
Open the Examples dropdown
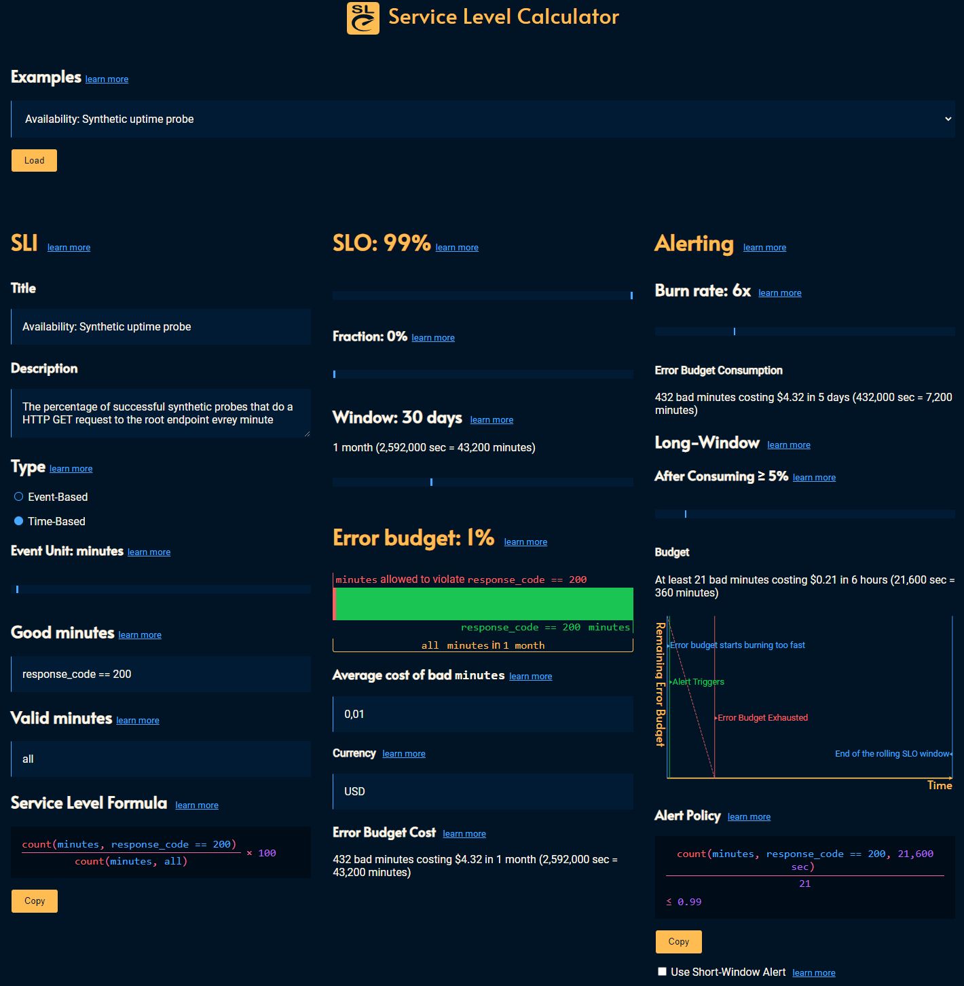click(482, 119)
